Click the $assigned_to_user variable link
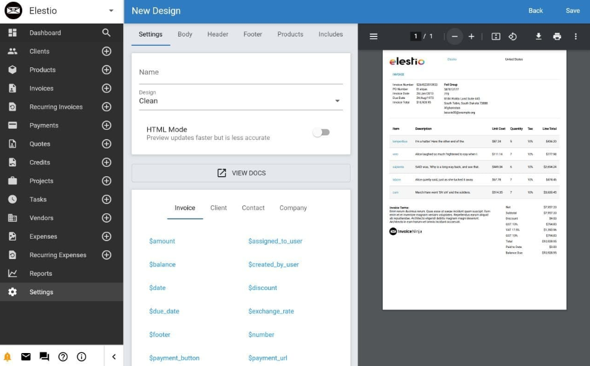The image size is (590, 366). 275,241
